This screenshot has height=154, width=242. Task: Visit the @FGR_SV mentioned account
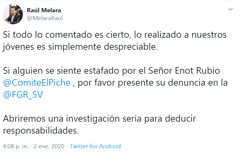(23, 95)
